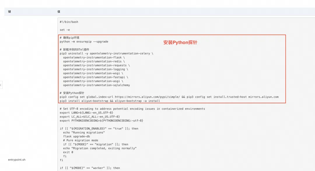Screen dimensions: 315x171
Task: Click the 键 column header
Action: point(9,12)
